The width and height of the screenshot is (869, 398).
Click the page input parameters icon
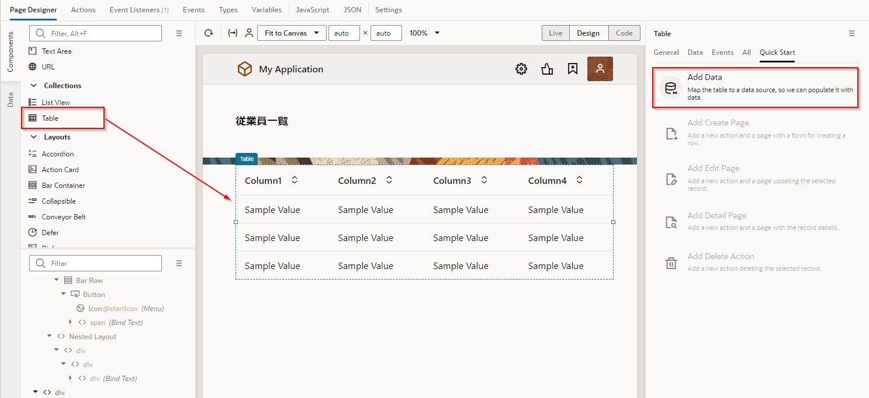tap(233, 33)
